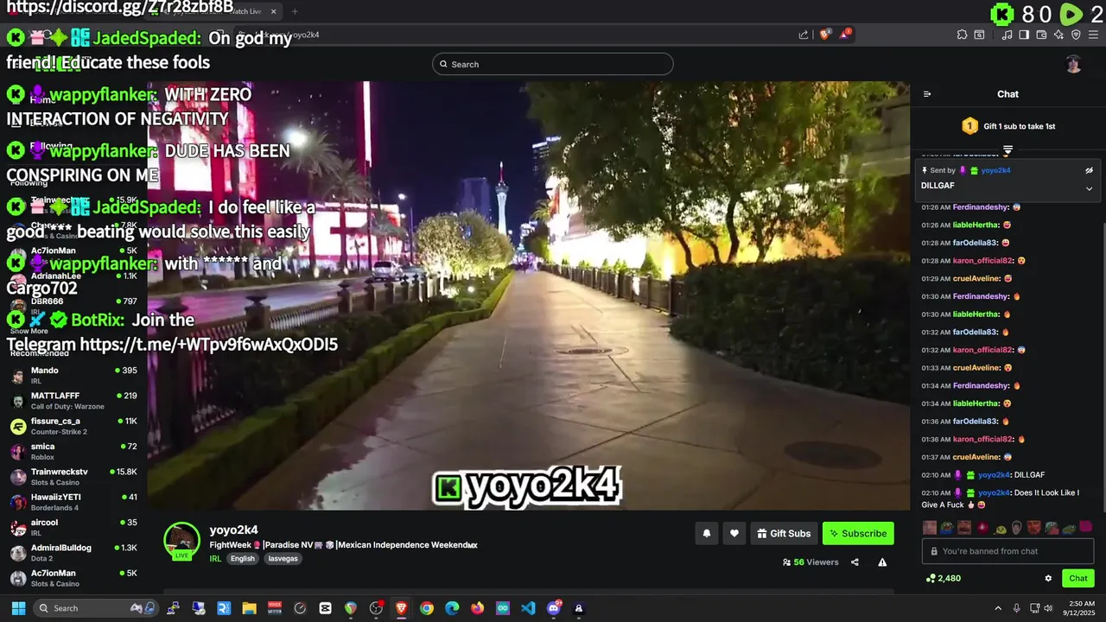The width and height of the screenshot is (1106, 622).
Task: Open chat settings gear icon
Action: pyautogui.click(x=1048, y=579)
